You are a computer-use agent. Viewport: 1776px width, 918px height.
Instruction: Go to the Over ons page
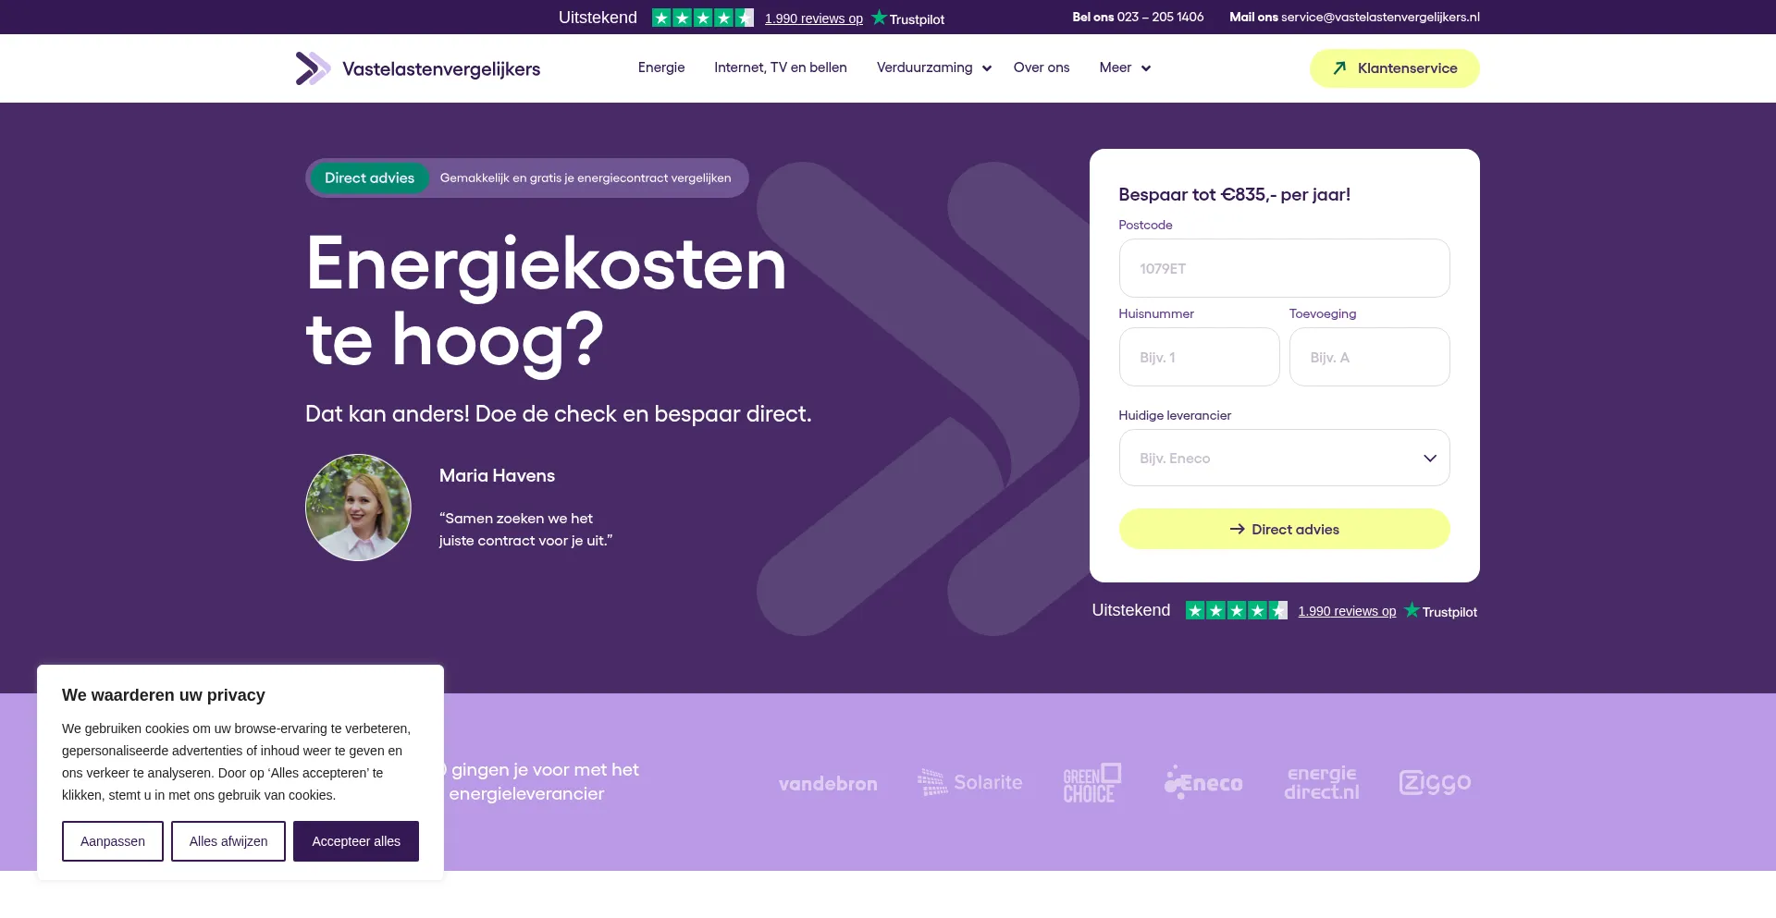(1042, 67)
